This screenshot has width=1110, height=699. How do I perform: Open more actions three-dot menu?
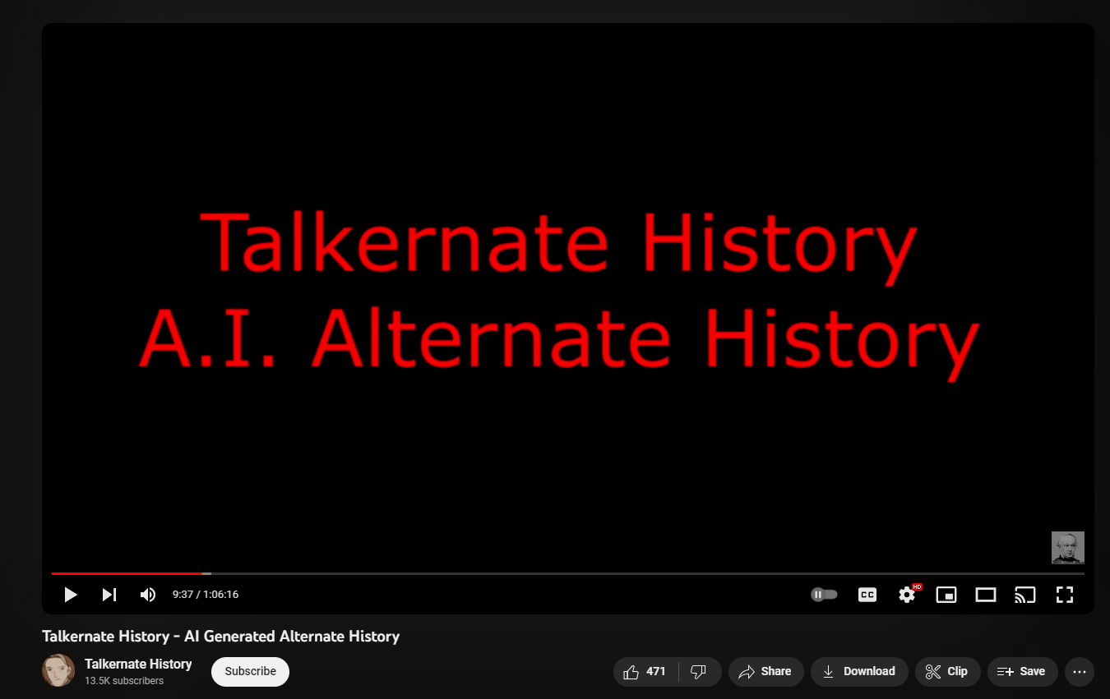[1080, 672]
